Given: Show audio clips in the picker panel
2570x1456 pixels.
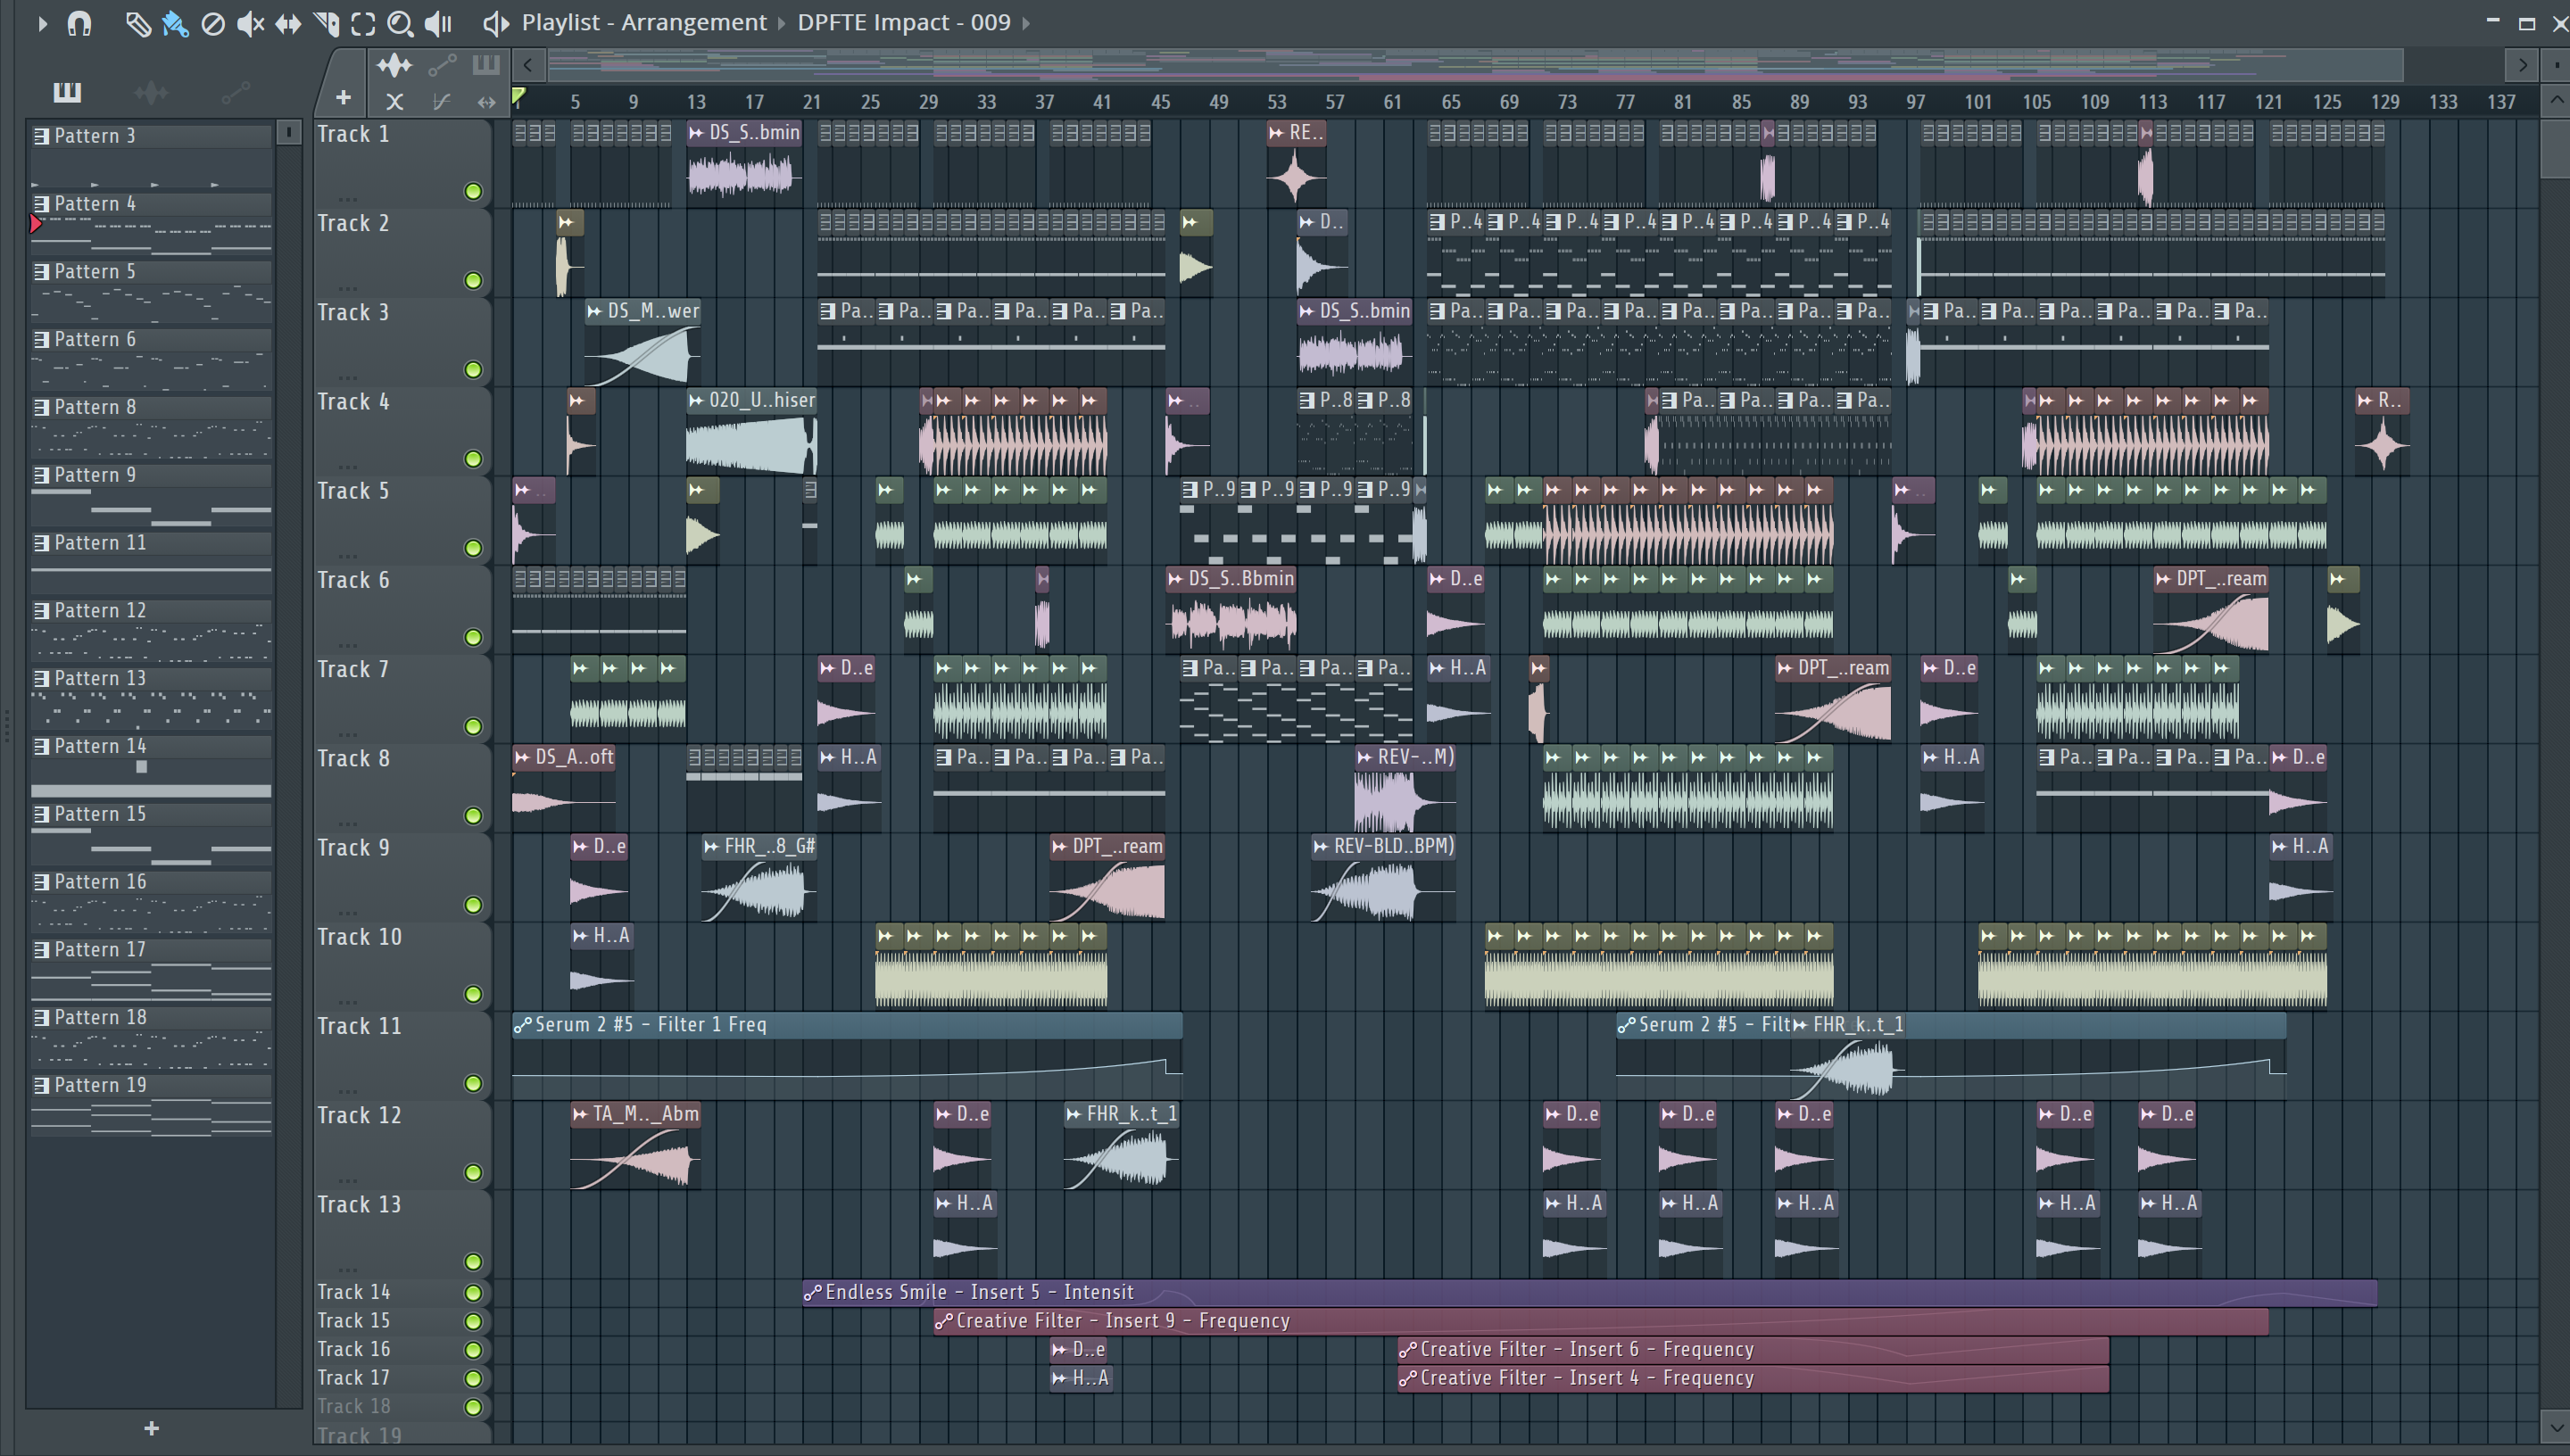Looking at the screenshot, I should tap(151, 93).
